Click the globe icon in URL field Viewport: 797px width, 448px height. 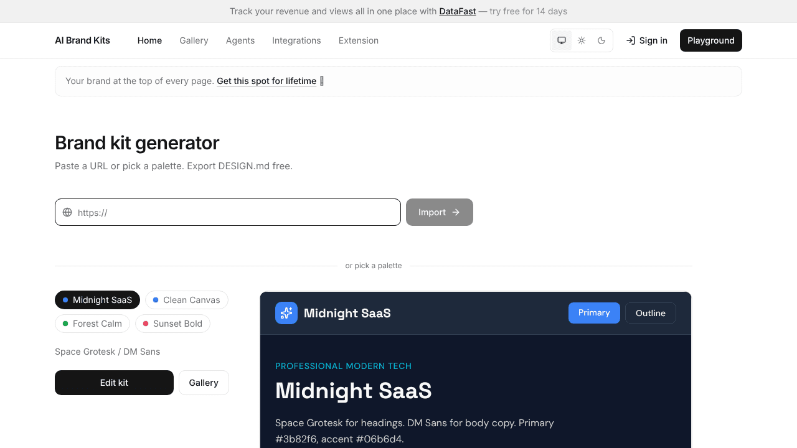67,212
